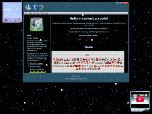Screen dimensions: 152x114
Task: Click the '22.02.2026 - created this page' entry
Action: click(x=12, y=10)
